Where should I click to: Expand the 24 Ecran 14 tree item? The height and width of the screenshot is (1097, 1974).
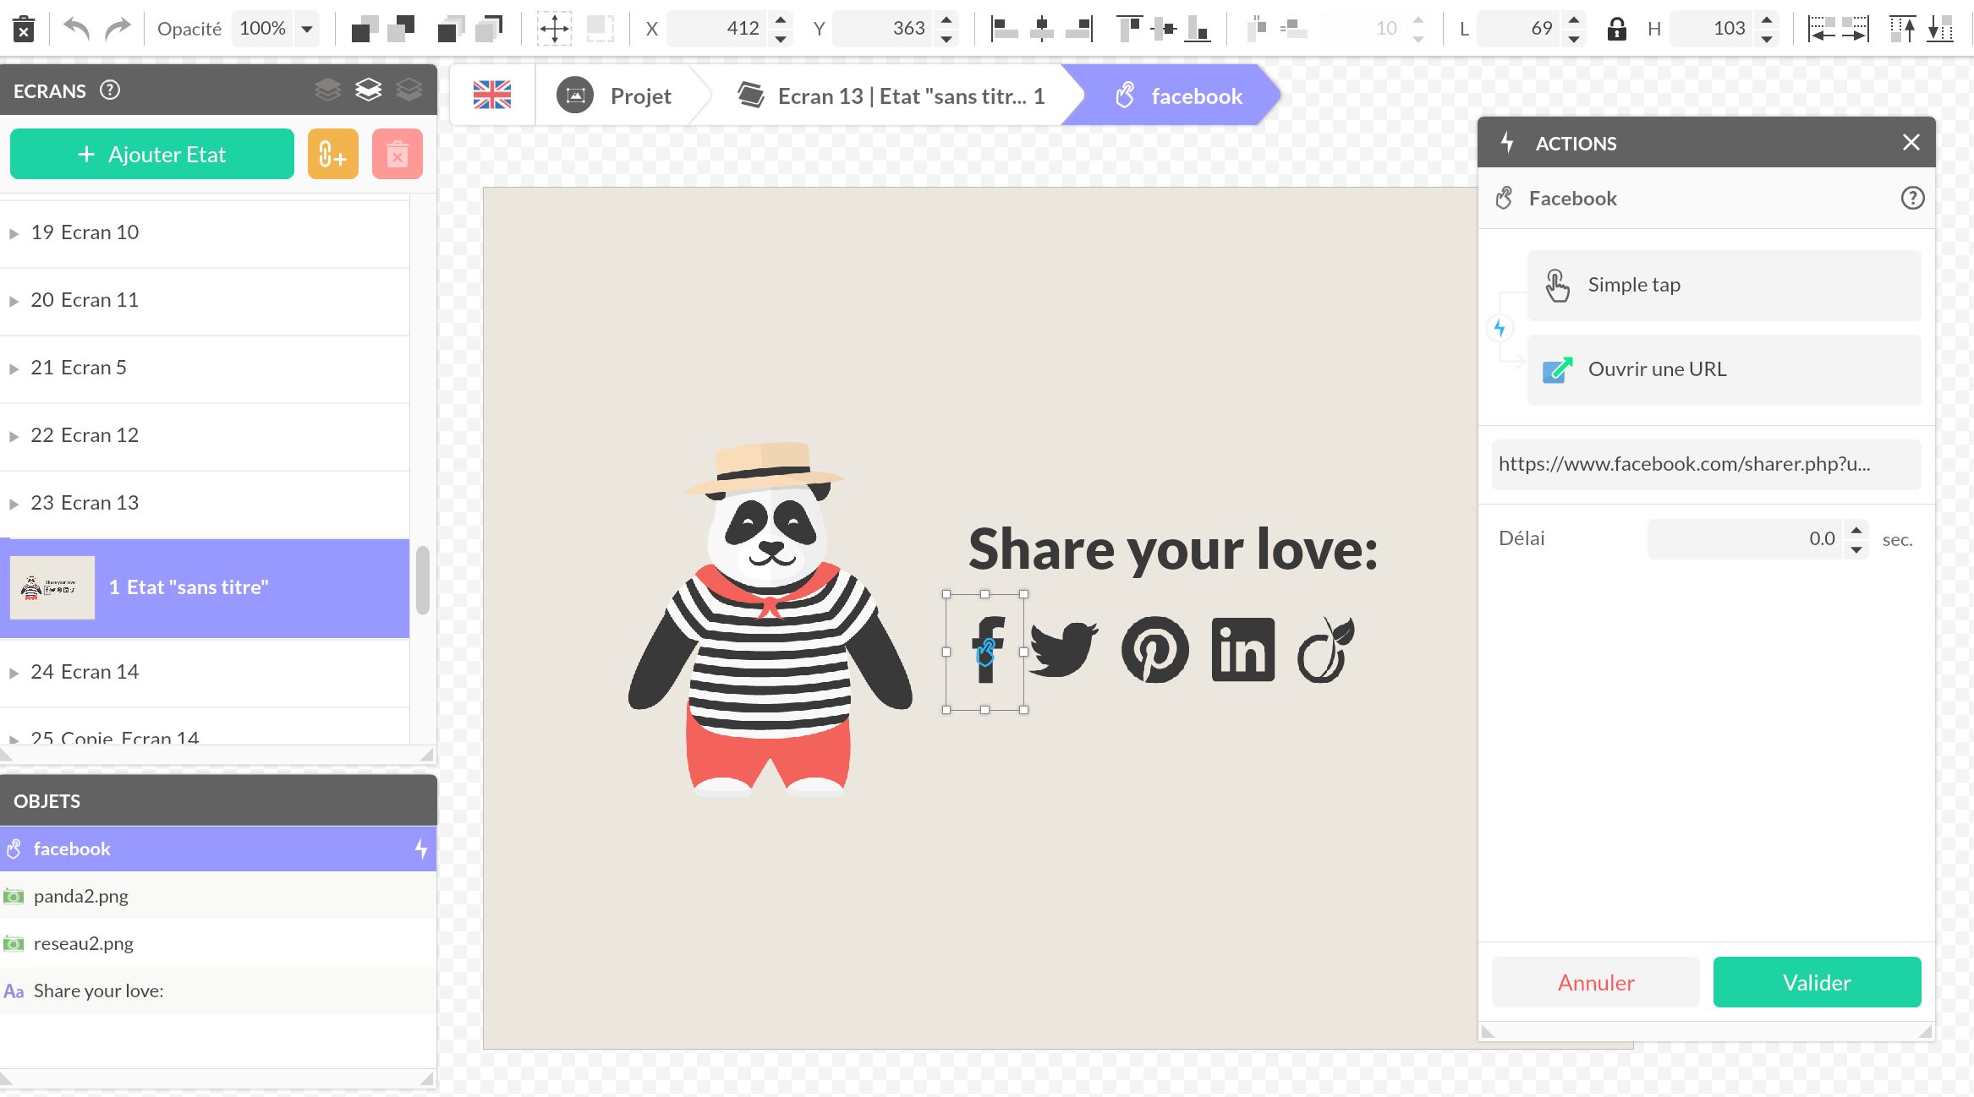coord(14,673)
